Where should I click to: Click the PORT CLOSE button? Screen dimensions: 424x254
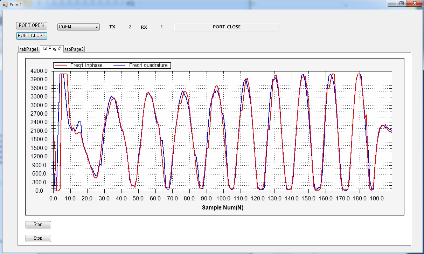[x=32, y=35]
